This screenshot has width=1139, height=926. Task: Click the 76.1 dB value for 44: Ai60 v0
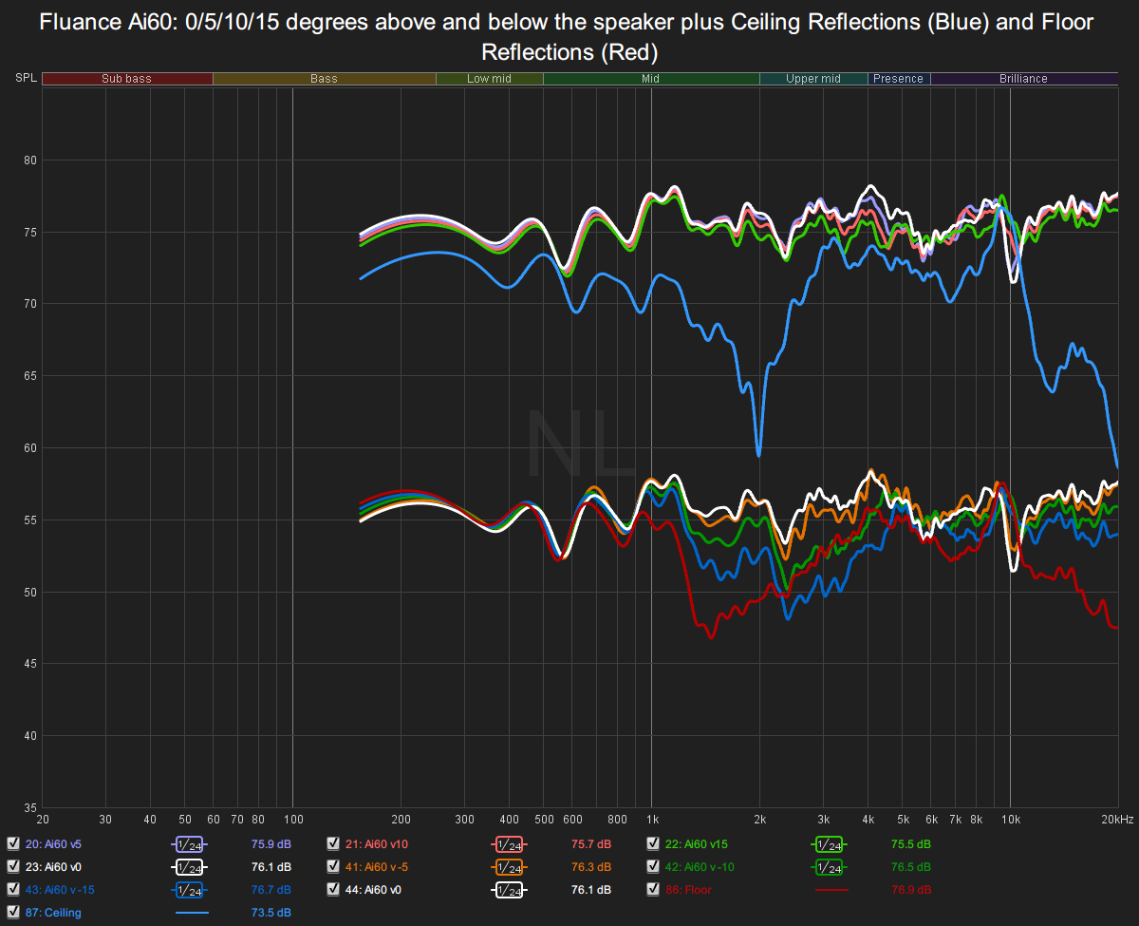click(x=590, y=890)
